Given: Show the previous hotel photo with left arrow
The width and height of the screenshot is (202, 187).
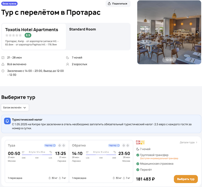Looking at the screenshot, I should (x=140, y=32).
